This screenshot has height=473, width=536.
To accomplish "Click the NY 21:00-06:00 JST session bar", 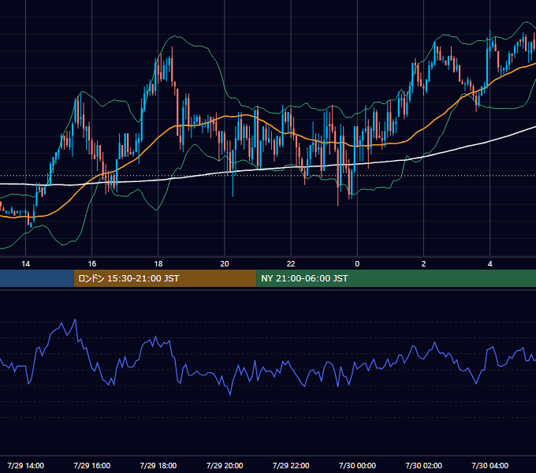I will (396, 278).
